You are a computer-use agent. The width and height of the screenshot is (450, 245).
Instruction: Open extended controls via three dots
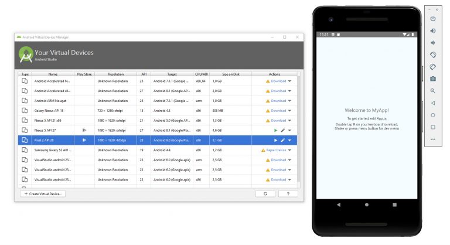433,139
